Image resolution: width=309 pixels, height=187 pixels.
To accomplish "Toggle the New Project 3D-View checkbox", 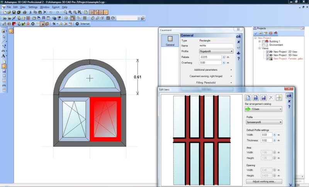I will 267,55.
